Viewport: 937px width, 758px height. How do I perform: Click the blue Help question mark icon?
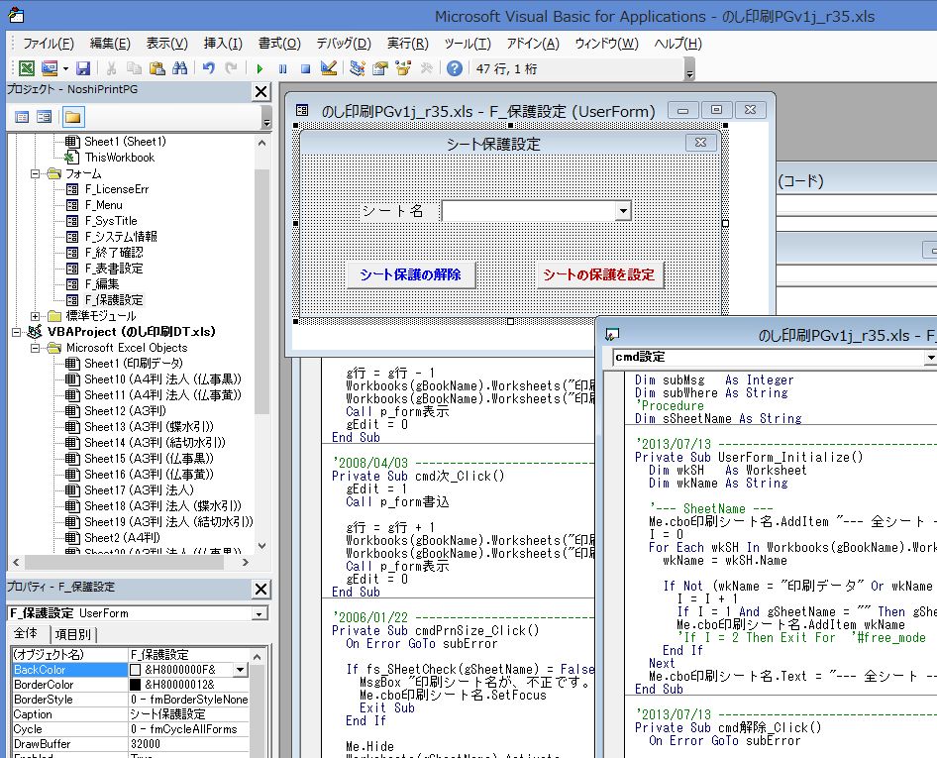[454, 68]
